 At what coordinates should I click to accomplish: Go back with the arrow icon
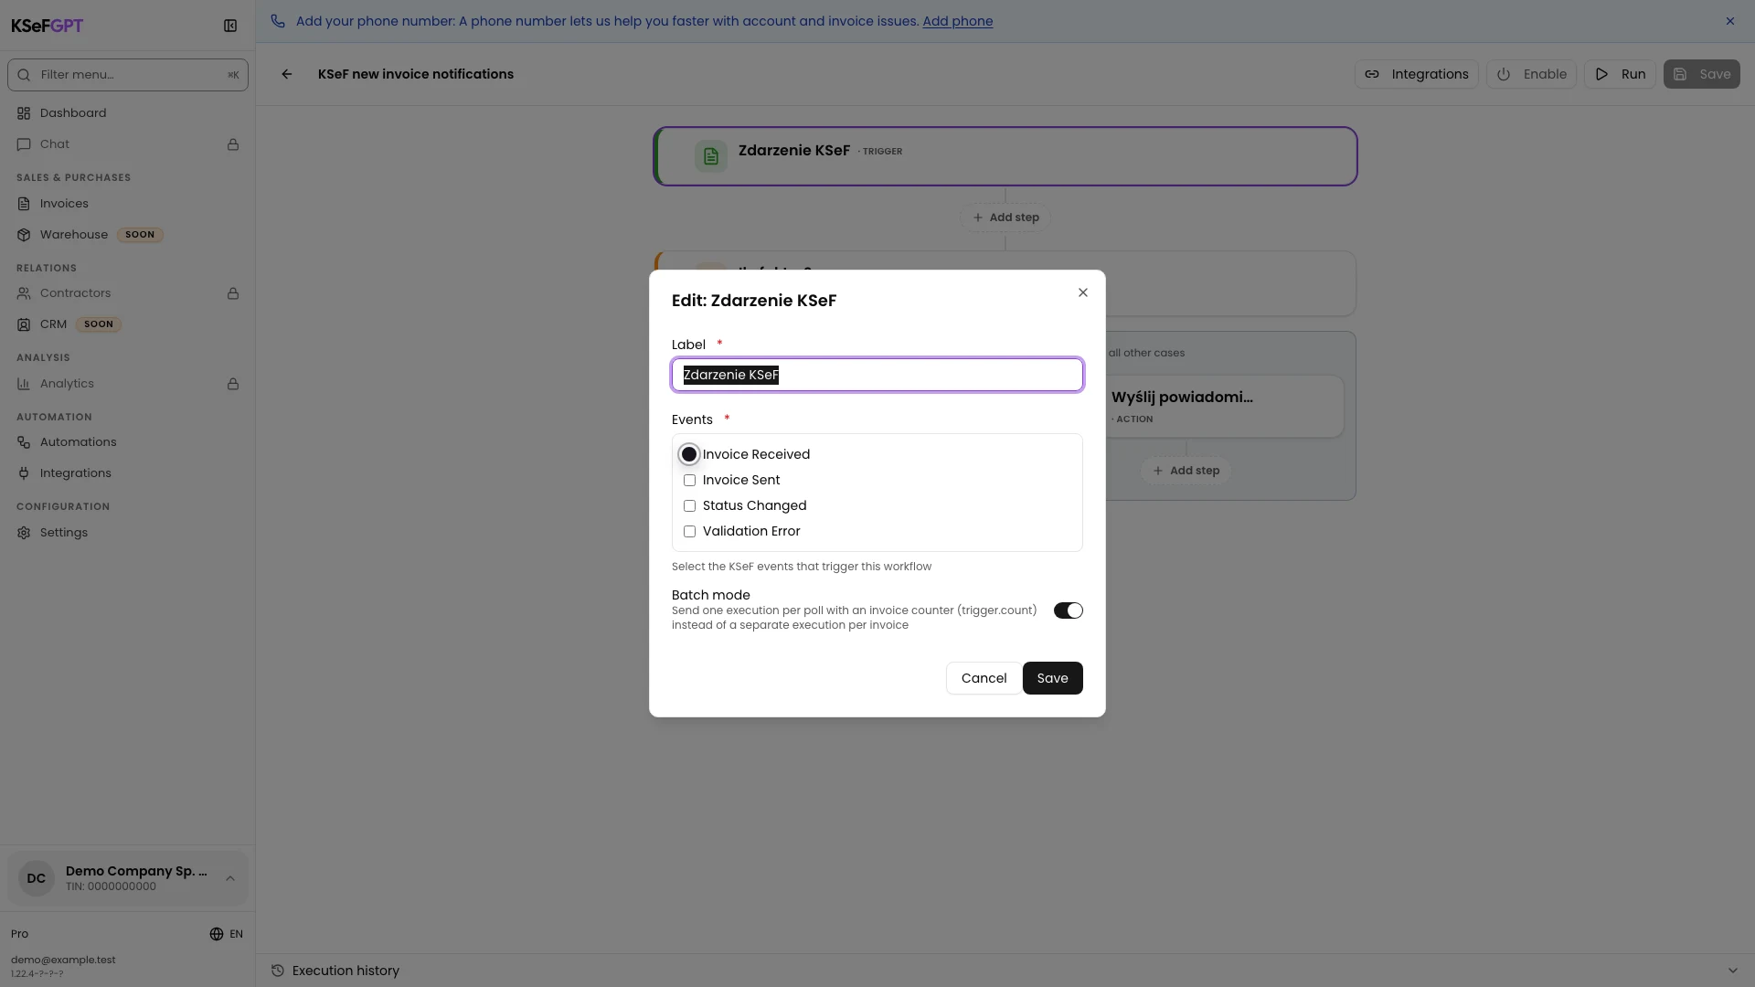coord(287,74)
